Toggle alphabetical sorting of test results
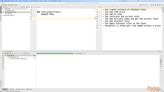Viewport: 164px width, 92px height. 10,53
